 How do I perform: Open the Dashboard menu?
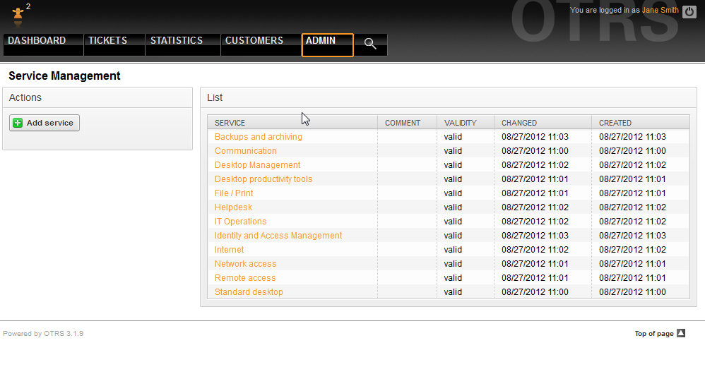(x=37, y=41)
